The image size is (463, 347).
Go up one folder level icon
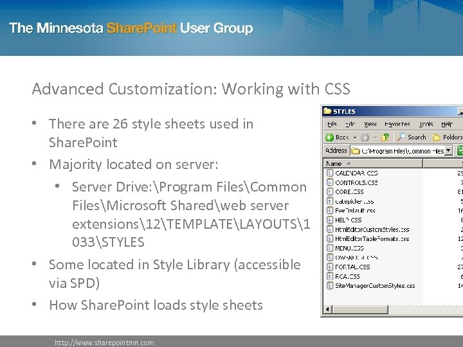[x=385, y=138]
